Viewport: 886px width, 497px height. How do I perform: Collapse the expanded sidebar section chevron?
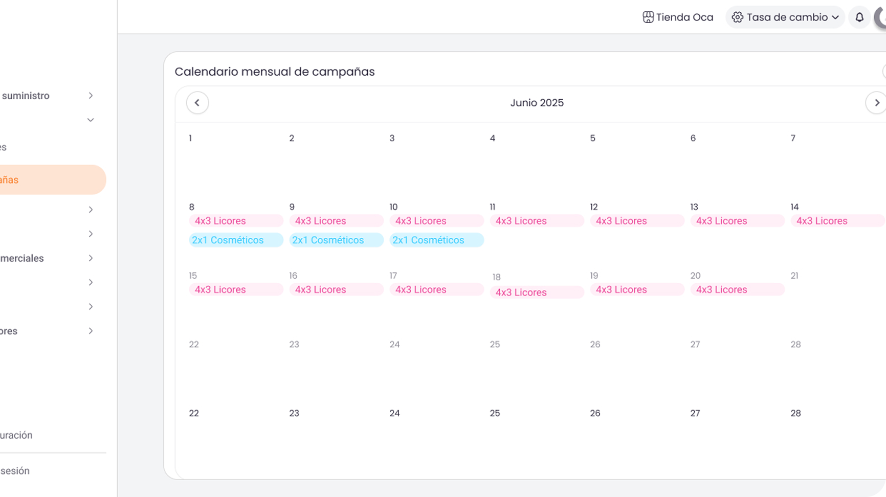pos(91,120)
